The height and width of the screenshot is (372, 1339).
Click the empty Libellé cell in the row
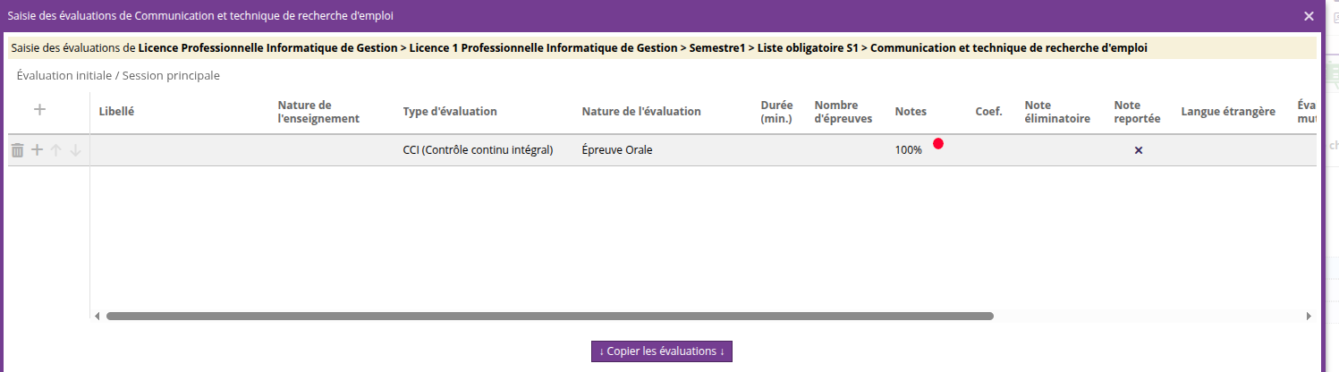pos(179,150)
